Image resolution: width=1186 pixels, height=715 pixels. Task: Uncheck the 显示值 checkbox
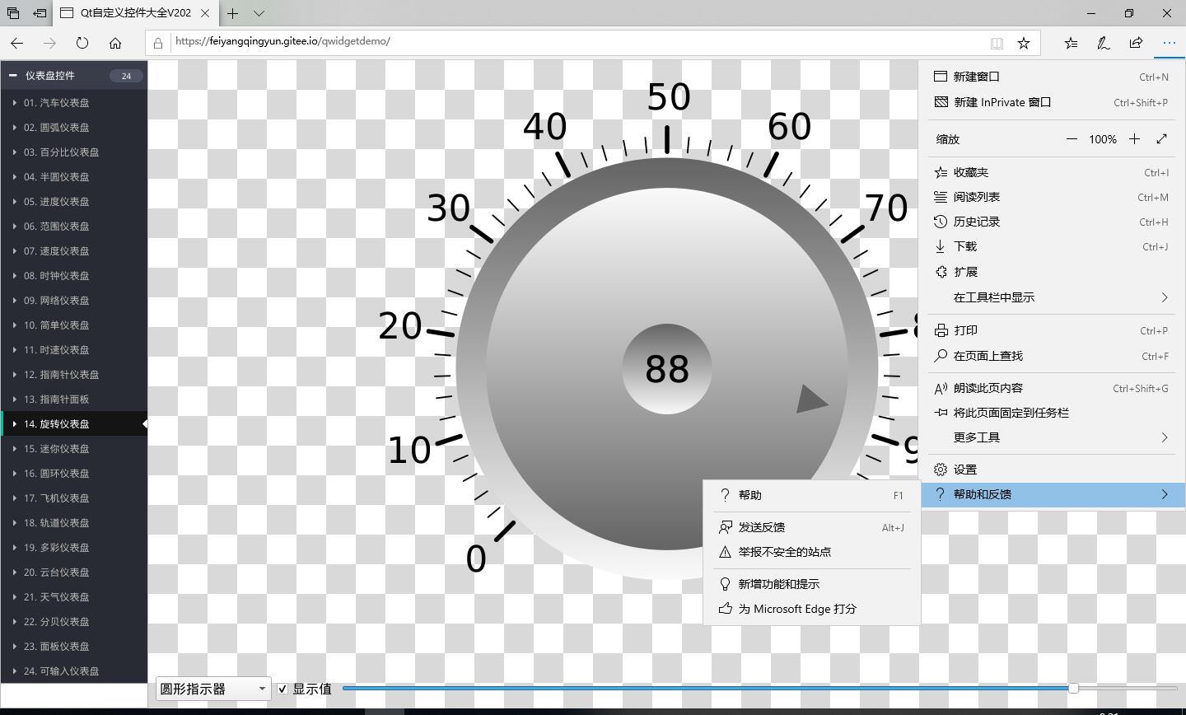(282, 689)
